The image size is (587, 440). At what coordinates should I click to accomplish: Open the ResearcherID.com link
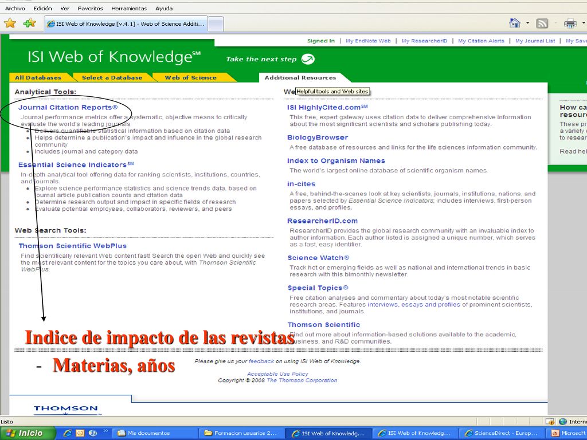[322, 221]
